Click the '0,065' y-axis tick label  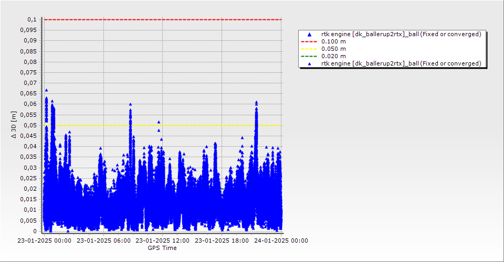[x=28, y=94]
